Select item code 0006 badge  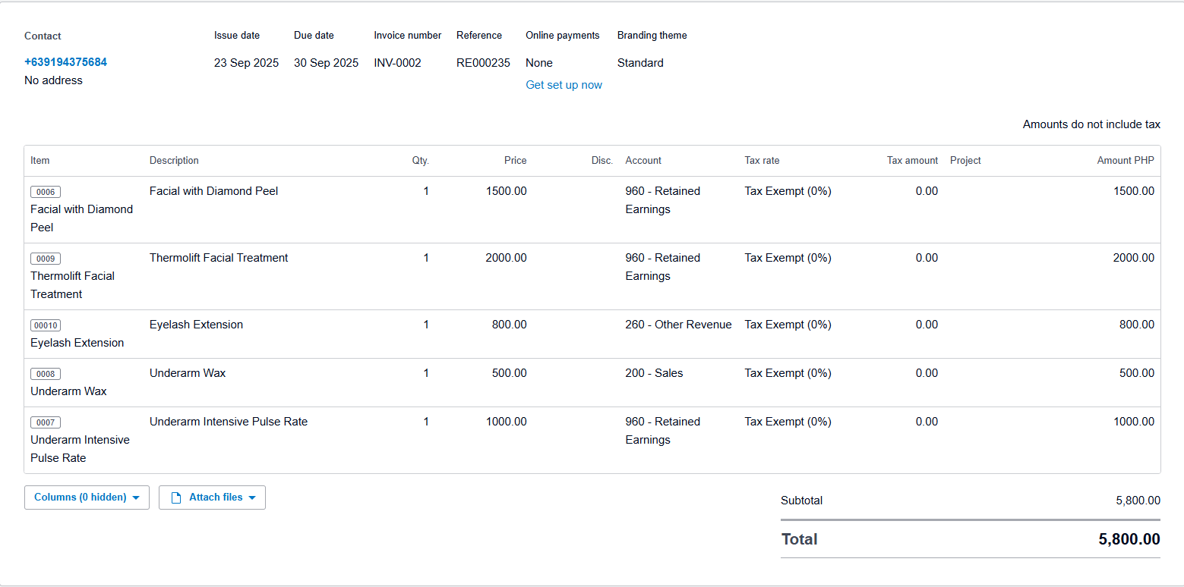tap(46, 192)
